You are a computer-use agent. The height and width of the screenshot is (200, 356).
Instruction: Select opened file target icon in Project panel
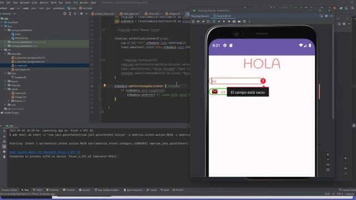coord(65,13)
